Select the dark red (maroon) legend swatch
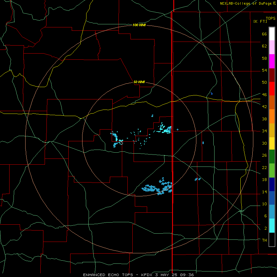Image resolution: width=277 pixels, height=277 pixels. (272, 75)
